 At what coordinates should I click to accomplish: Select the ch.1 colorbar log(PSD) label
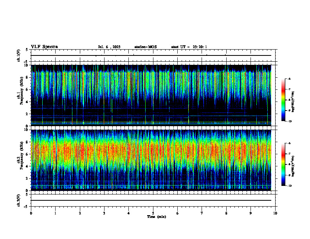(293, 102)
